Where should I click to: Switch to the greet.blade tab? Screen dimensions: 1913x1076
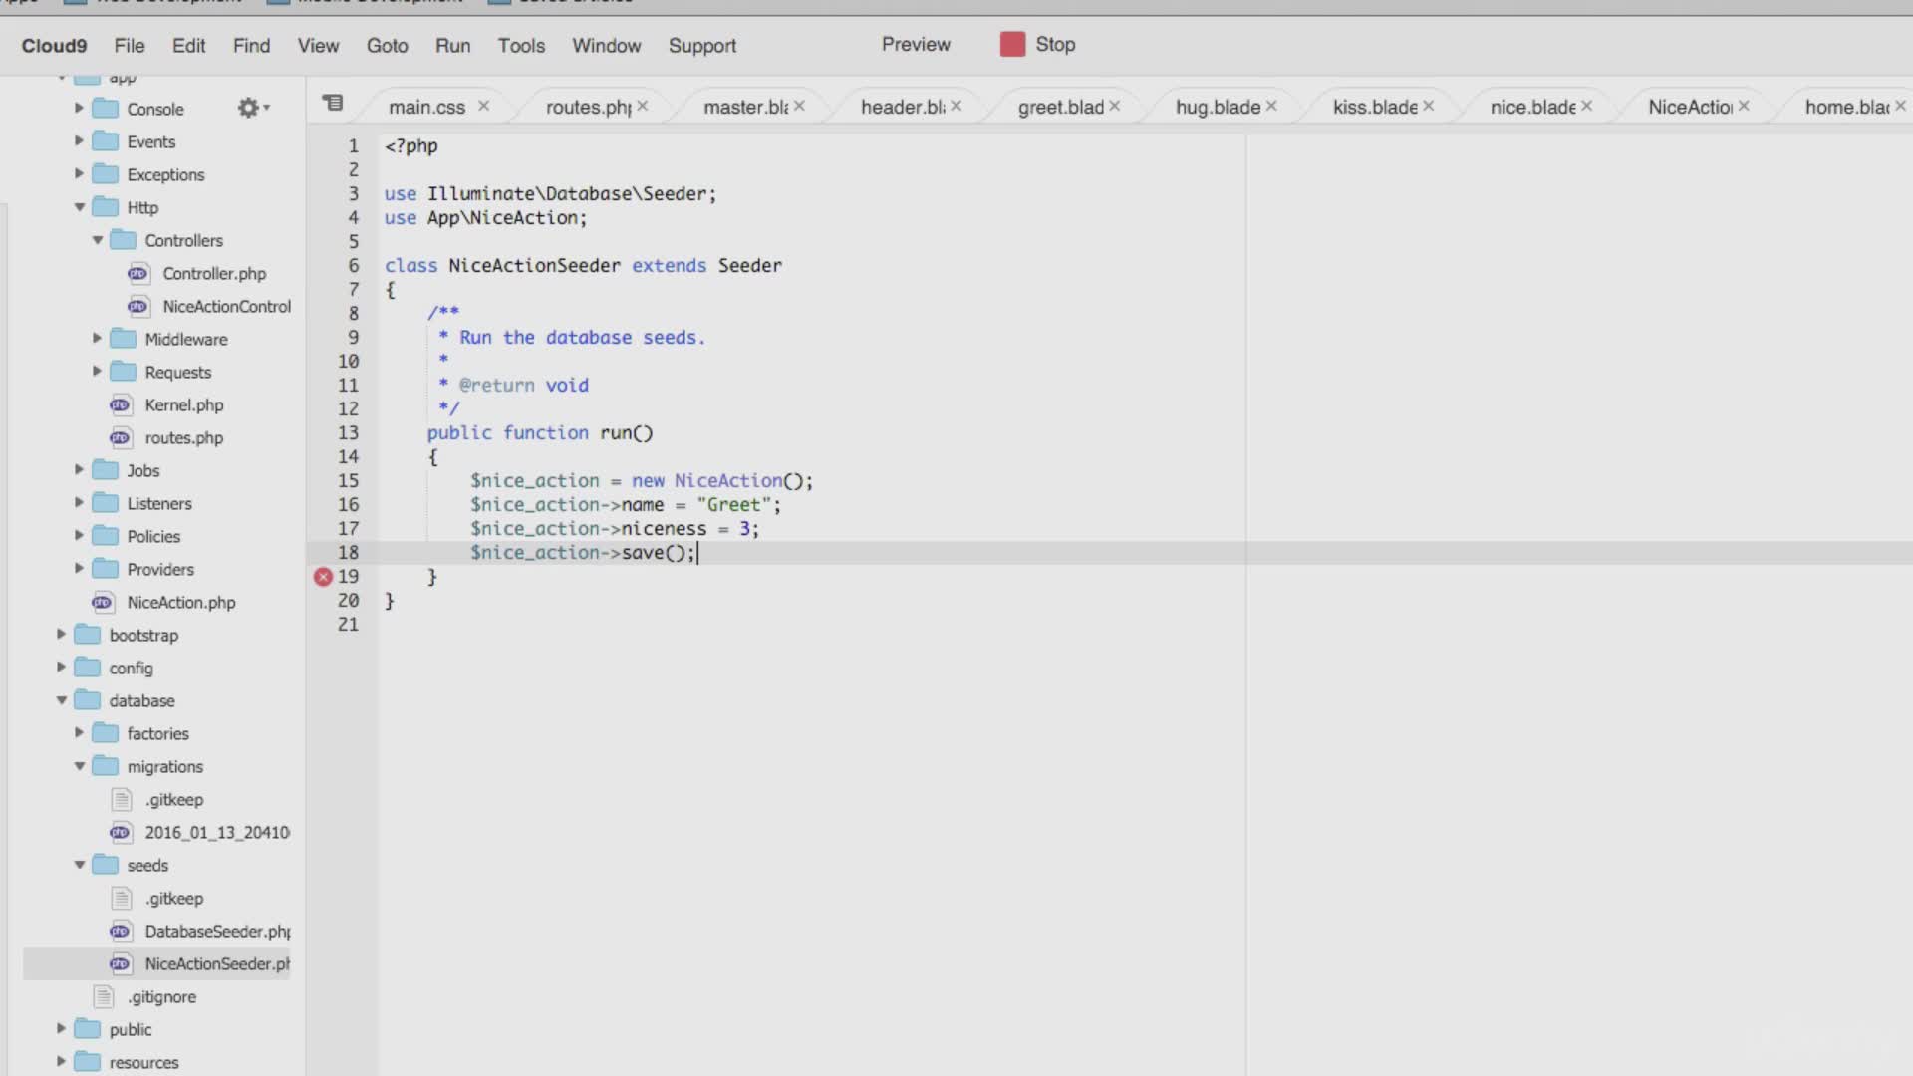[x=1061, y=107]
